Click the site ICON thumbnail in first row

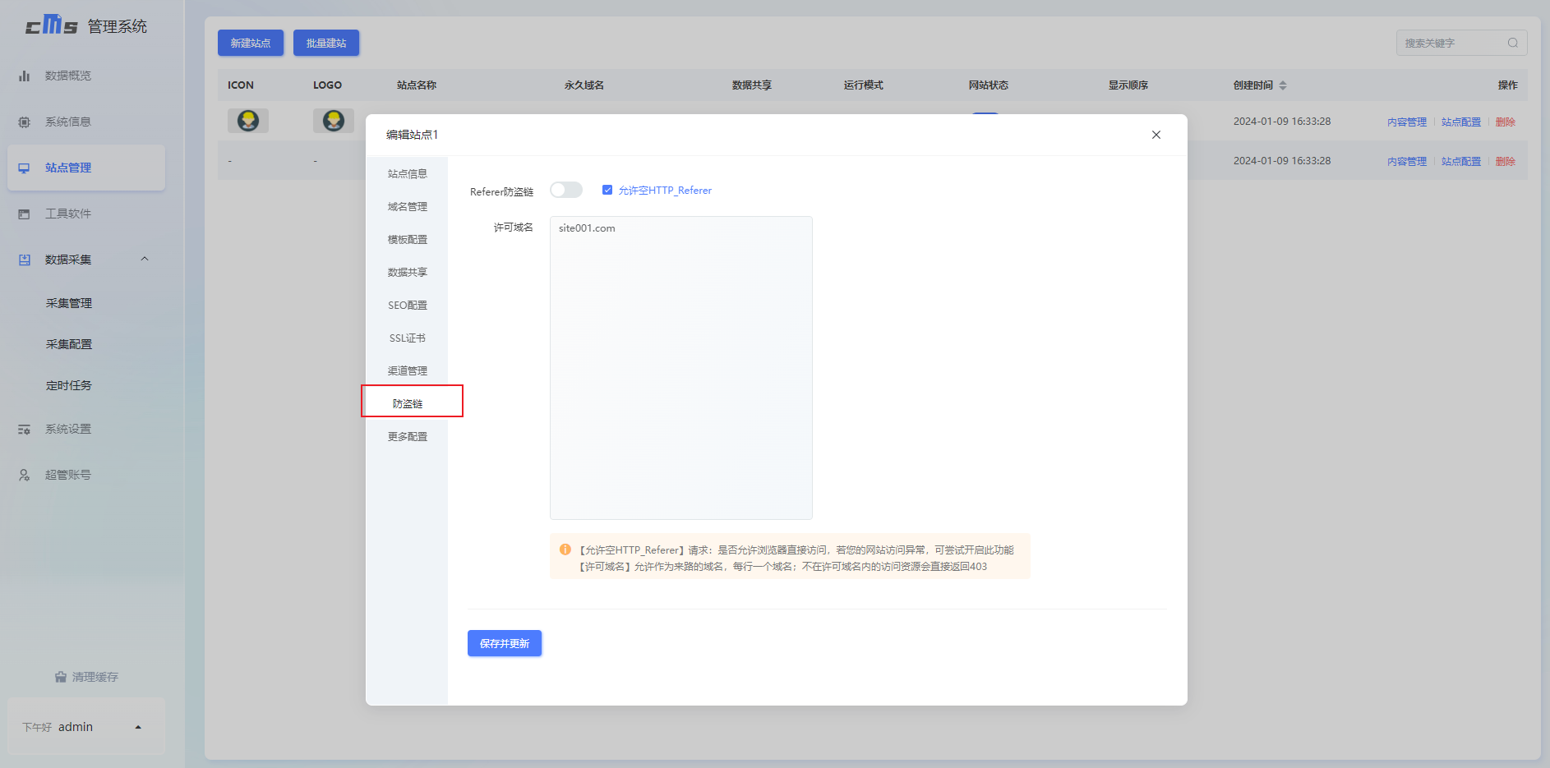pos(248,121)
